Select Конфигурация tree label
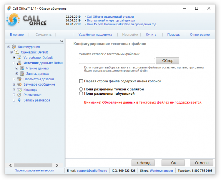 pyautogui.click(x=29, y=47)
